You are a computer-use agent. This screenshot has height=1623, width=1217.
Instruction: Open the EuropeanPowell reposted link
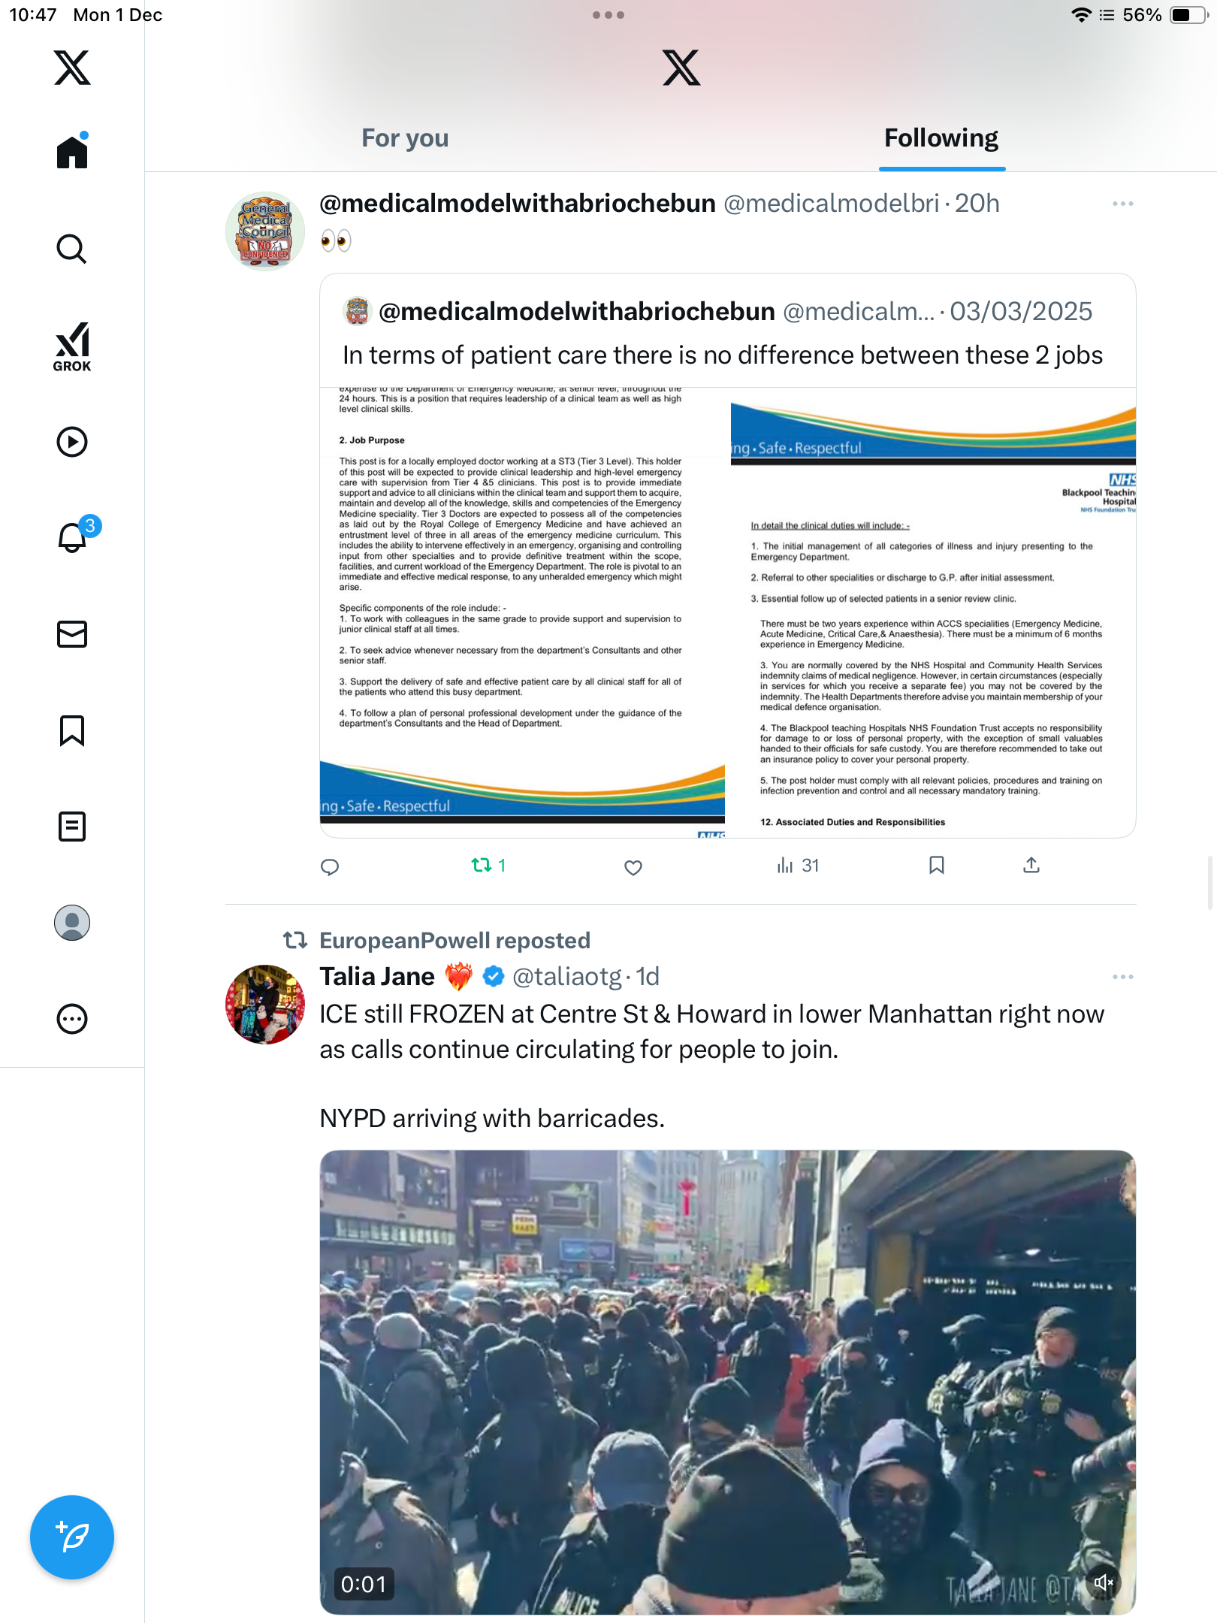click(x=454, y=941)
